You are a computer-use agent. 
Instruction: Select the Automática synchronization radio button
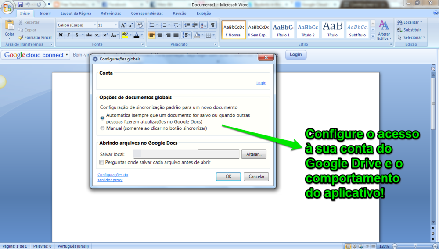tap(102, 118)
